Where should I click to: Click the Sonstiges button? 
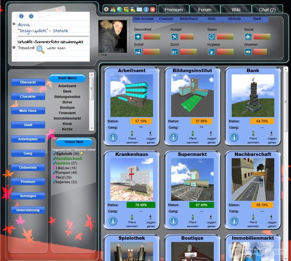pos(28,196)
